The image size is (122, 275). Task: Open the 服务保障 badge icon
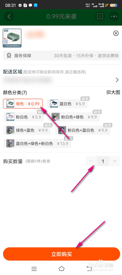coord(9,56)
